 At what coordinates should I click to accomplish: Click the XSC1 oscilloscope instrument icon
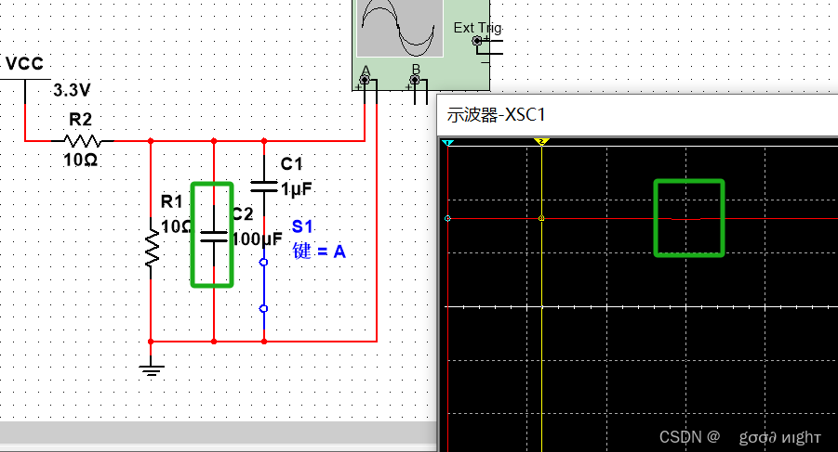[420, 45]
